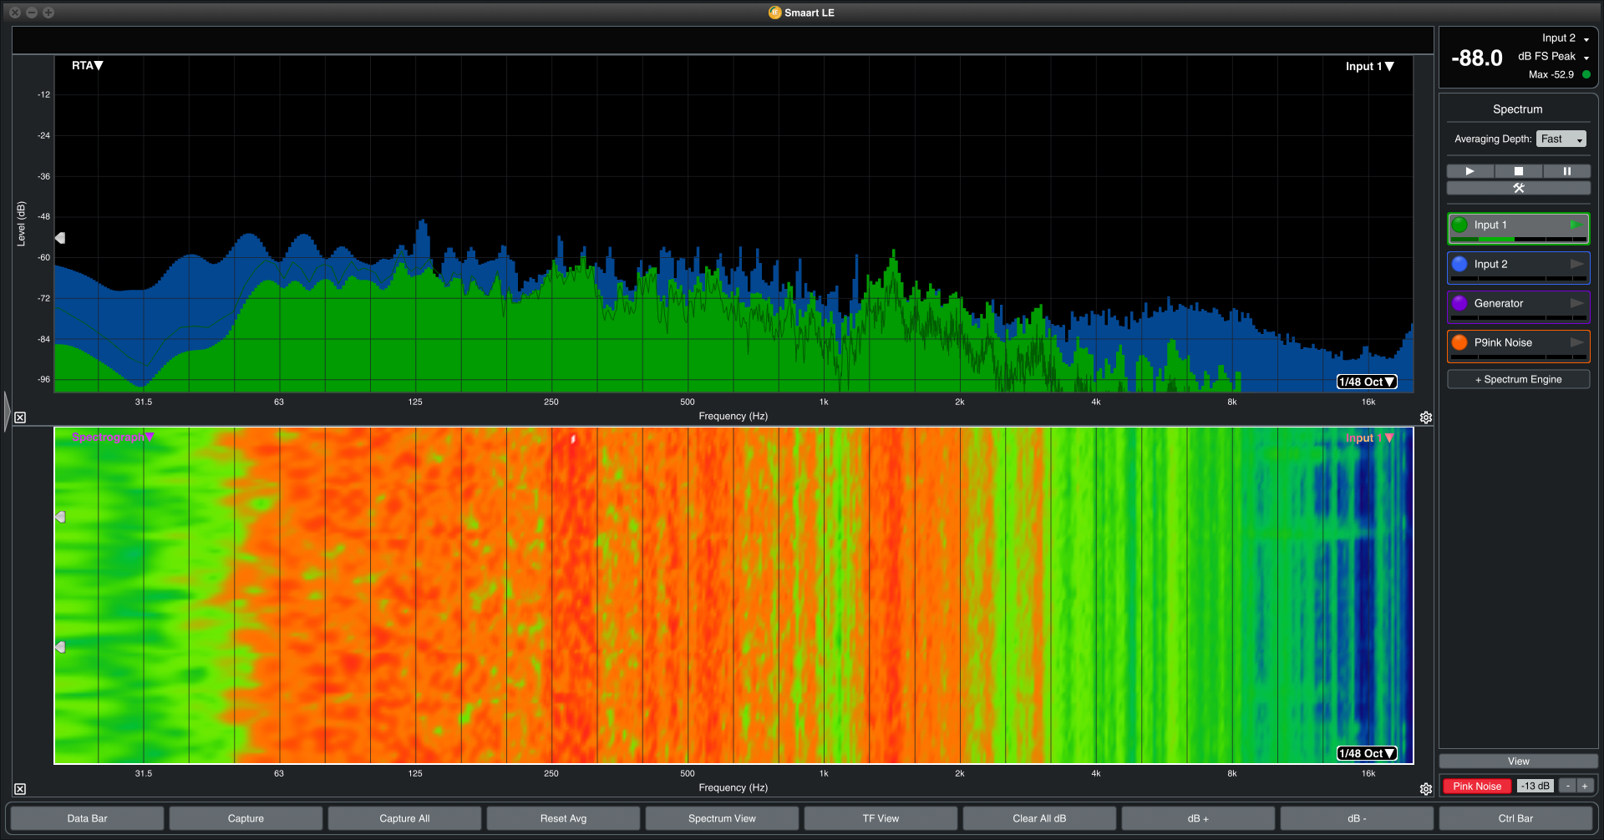Click Input 2 blue color circle

pyautogui.click(x=1459, y=264)
